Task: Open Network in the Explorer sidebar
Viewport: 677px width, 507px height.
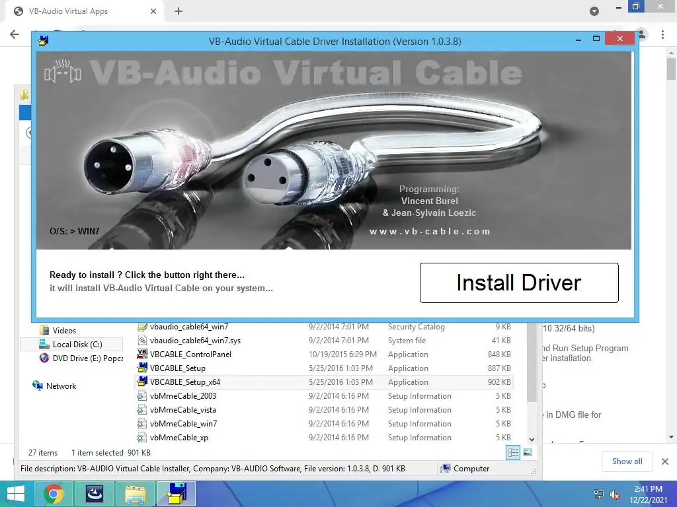Action: click(54, 386)
